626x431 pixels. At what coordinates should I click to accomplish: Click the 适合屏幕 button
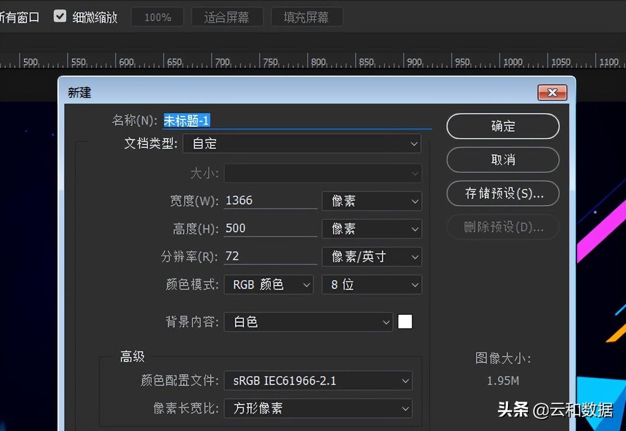coord(227,16)
